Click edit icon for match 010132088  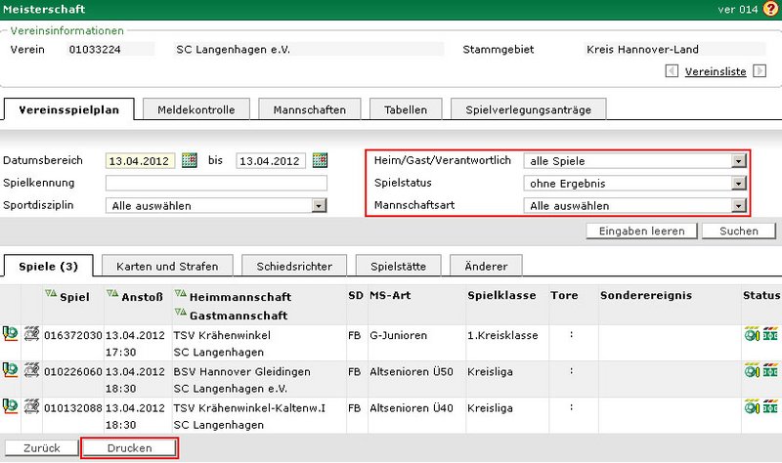click(11, 406)
